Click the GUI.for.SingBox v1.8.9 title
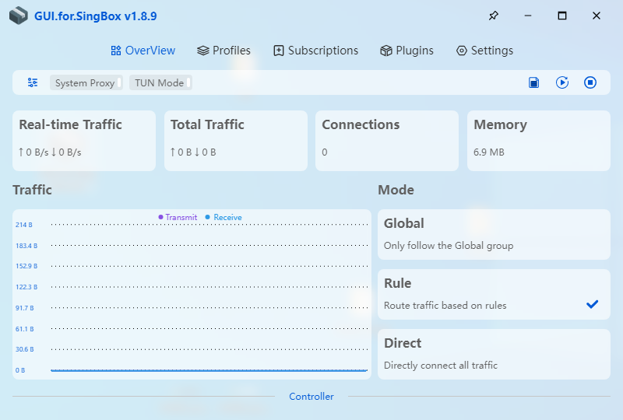Image resolution: width=623 pixels, height=420 pixels. [95, 16]
